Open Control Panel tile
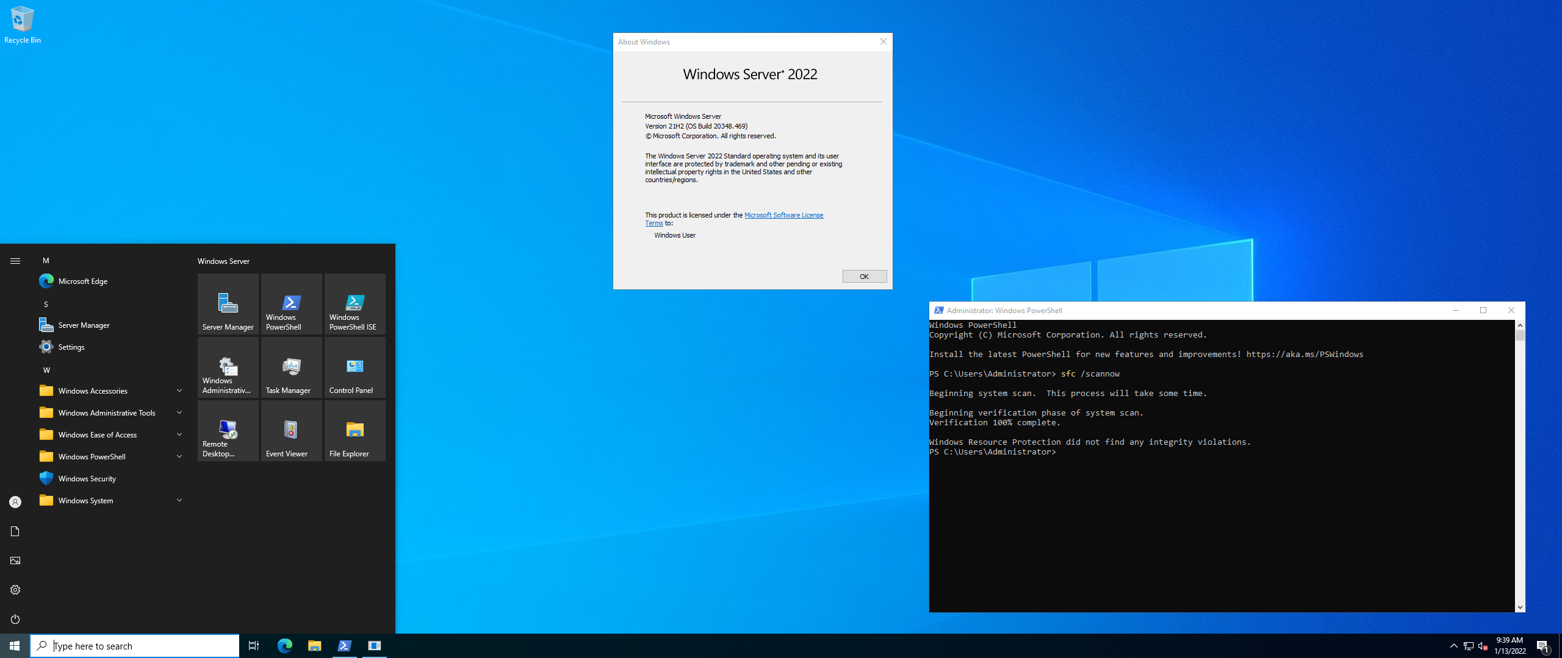 pos(355,367)
